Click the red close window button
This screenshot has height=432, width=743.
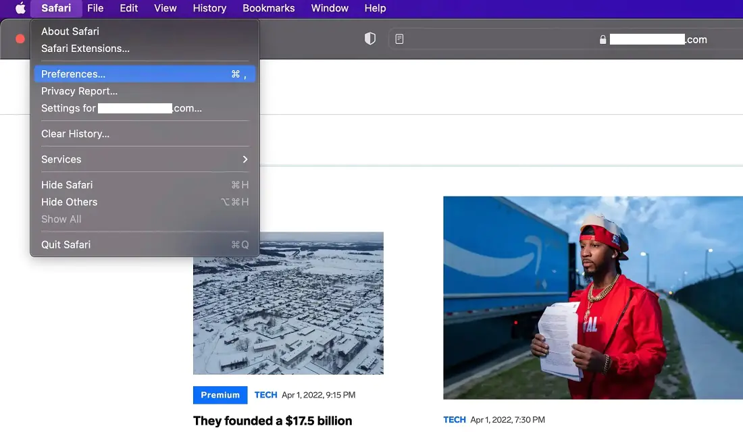tap(20, 39)
